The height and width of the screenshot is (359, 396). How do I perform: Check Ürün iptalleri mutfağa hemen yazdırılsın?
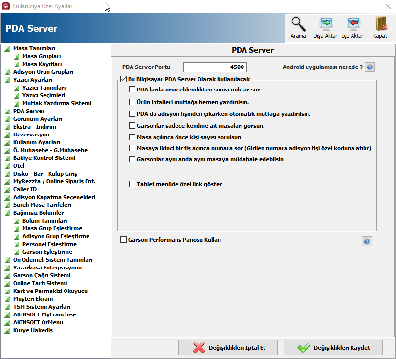click(x=132, y=102)
